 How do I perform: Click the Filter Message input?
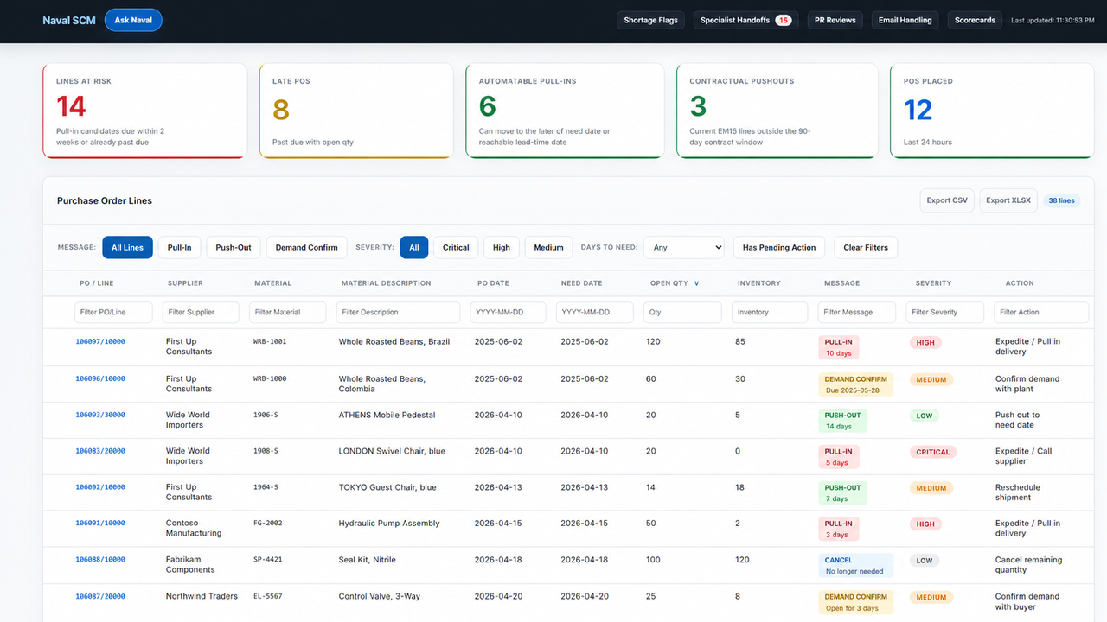857,312
